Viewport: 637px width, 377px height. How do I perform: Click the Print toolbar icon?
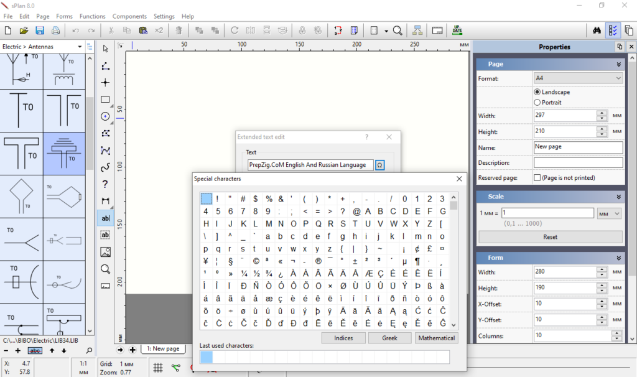coord(55,30)
